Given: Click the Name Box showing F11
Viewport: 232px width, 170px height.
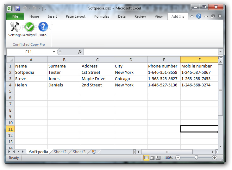Looking at the screenshot, I should (x=29, y=52).
